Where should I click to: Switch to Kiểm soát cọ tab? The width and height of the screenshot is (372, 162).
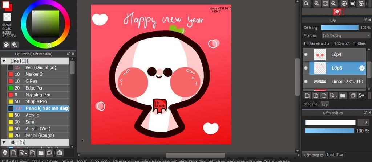pyautogui.click(x=313, y=155)
